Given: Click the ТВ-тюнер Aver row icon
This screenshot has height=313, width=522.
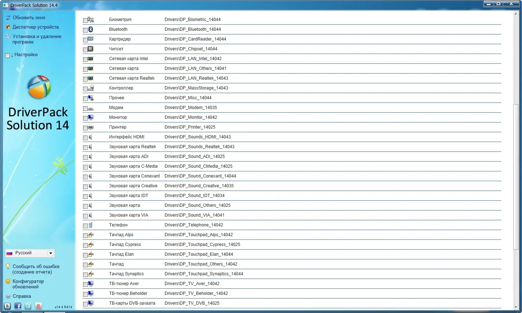Looking at the screenshot, I should [91, 284].
